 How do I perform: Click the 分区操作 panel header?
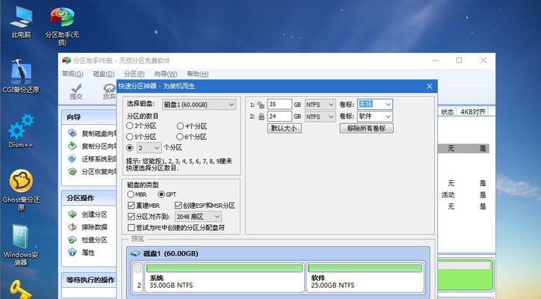90,198
